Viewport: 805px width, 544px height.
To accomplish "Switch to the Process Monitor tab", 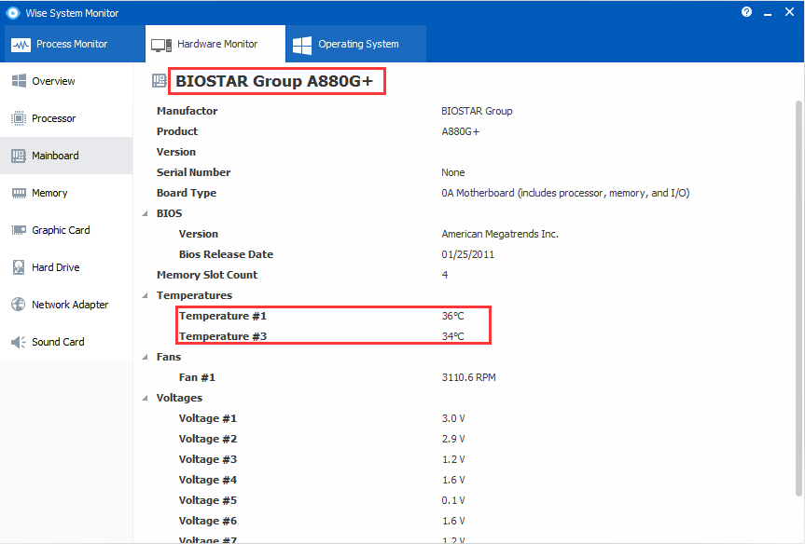I will (73, 44).
